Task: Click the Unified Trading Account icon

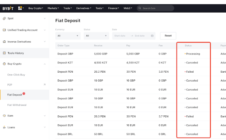Action: coord(4,30)
